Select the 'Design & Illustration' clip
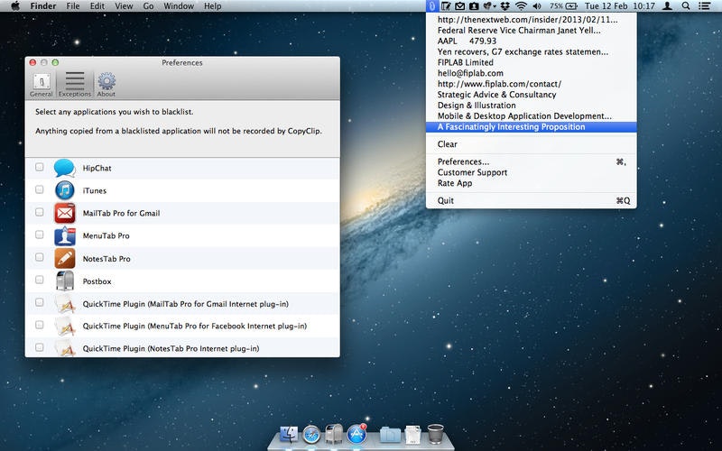This screenshot has height=451, width=722. point(532,106)
